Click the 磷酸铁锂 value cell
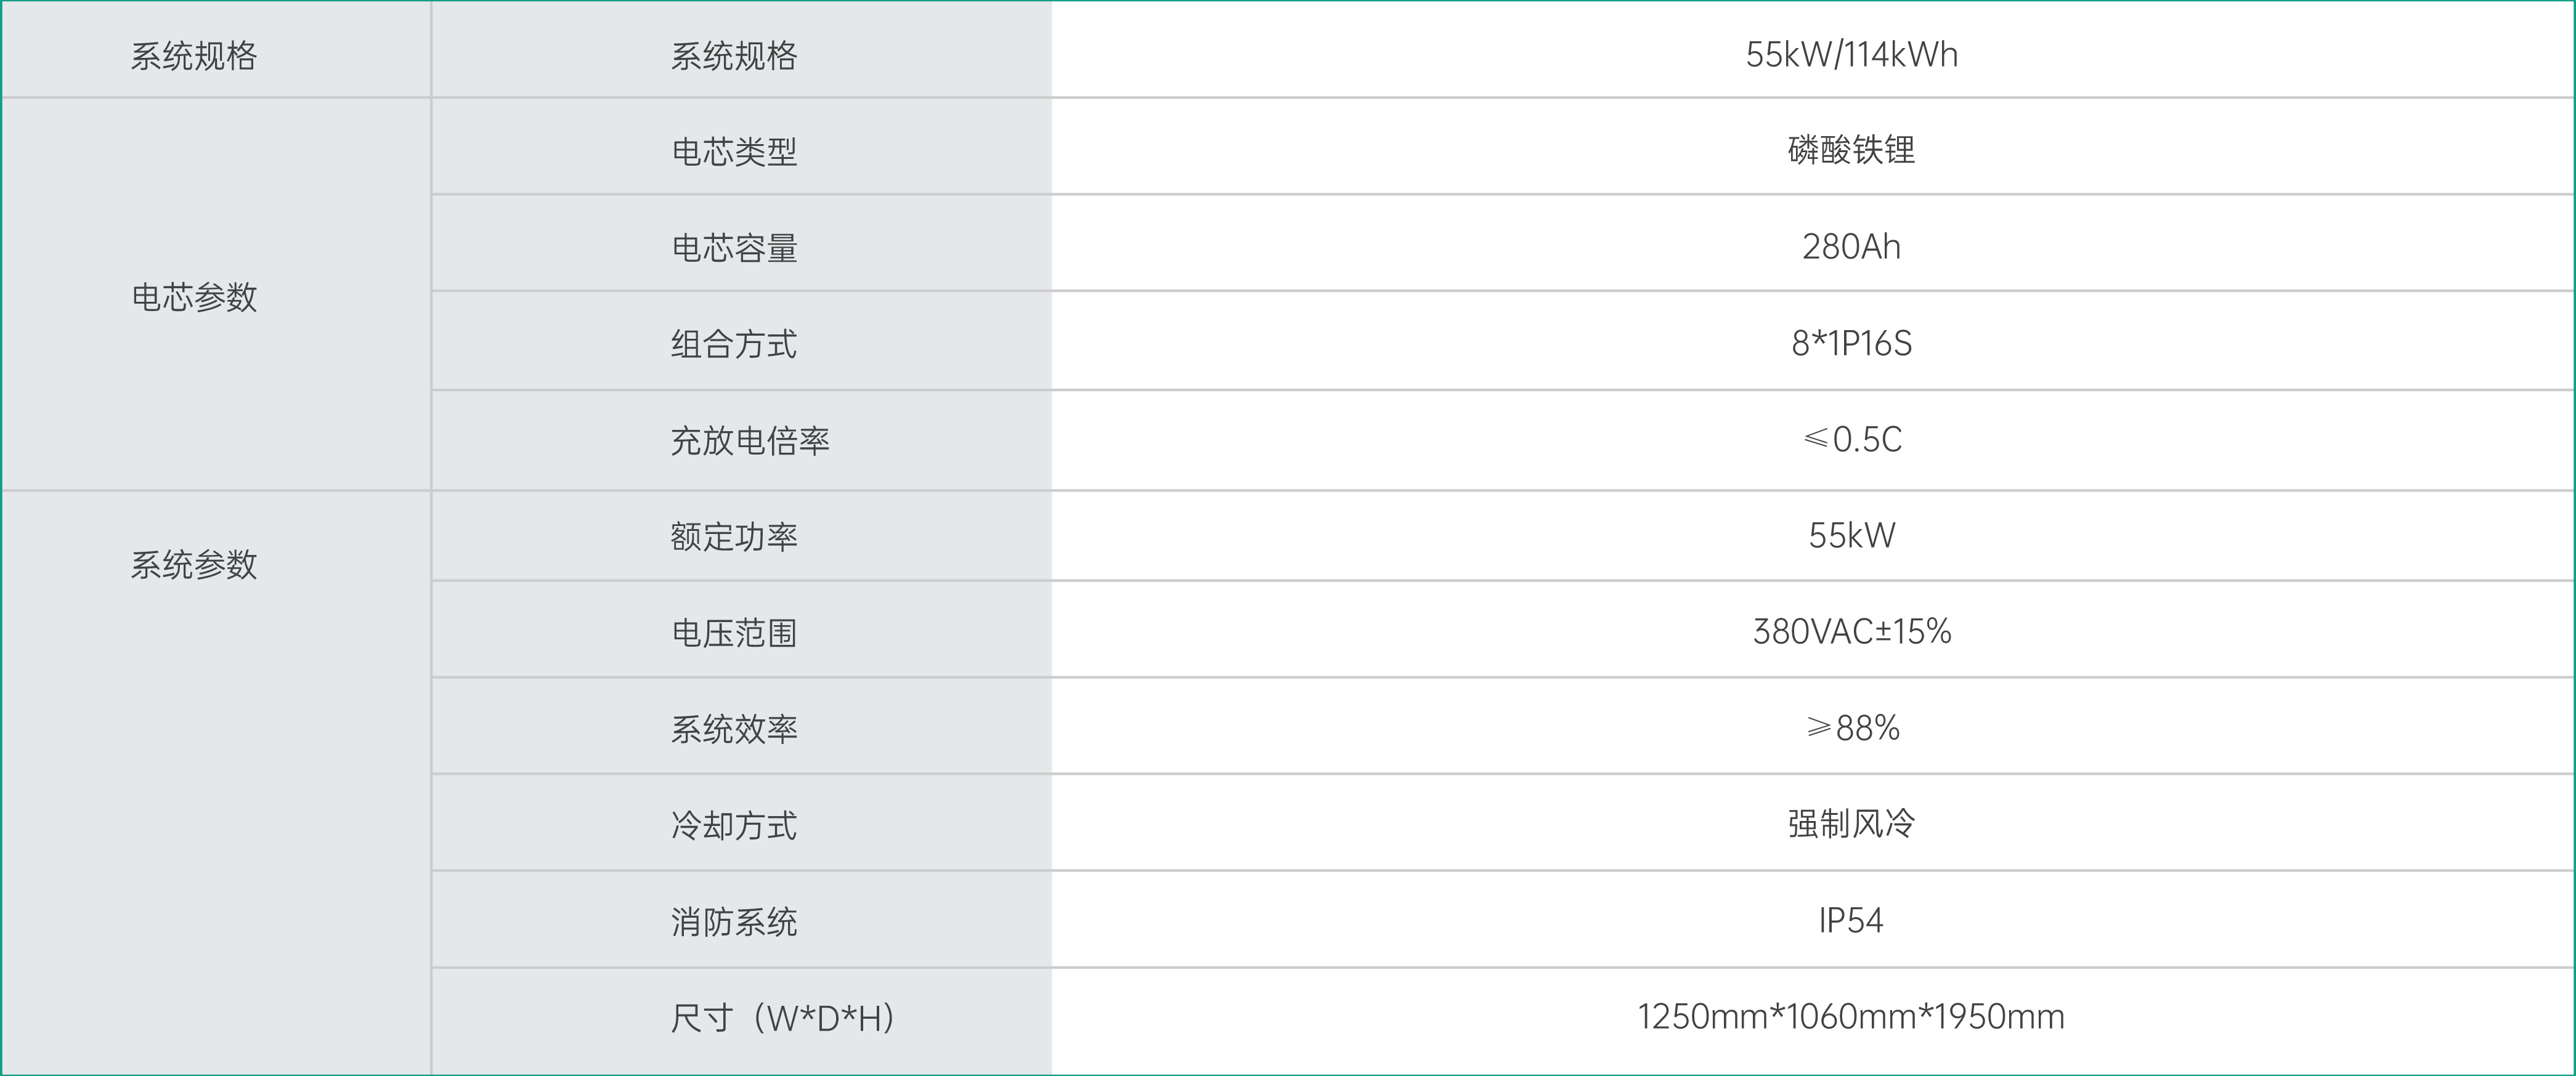 pyautogui.click(x=1812, y=146)
